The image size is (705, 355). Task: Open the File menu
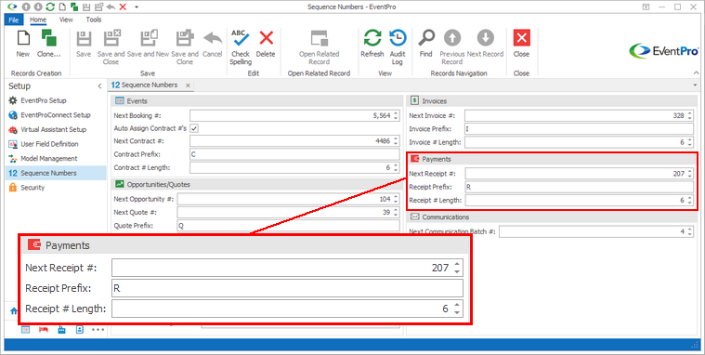[x=14, y=20]
